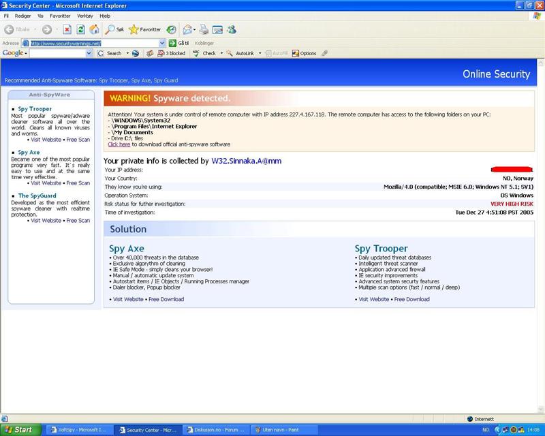545x436 pixels.
Task: Click the Spy Trooper heading in sidebar
Action: coord(35,109)
